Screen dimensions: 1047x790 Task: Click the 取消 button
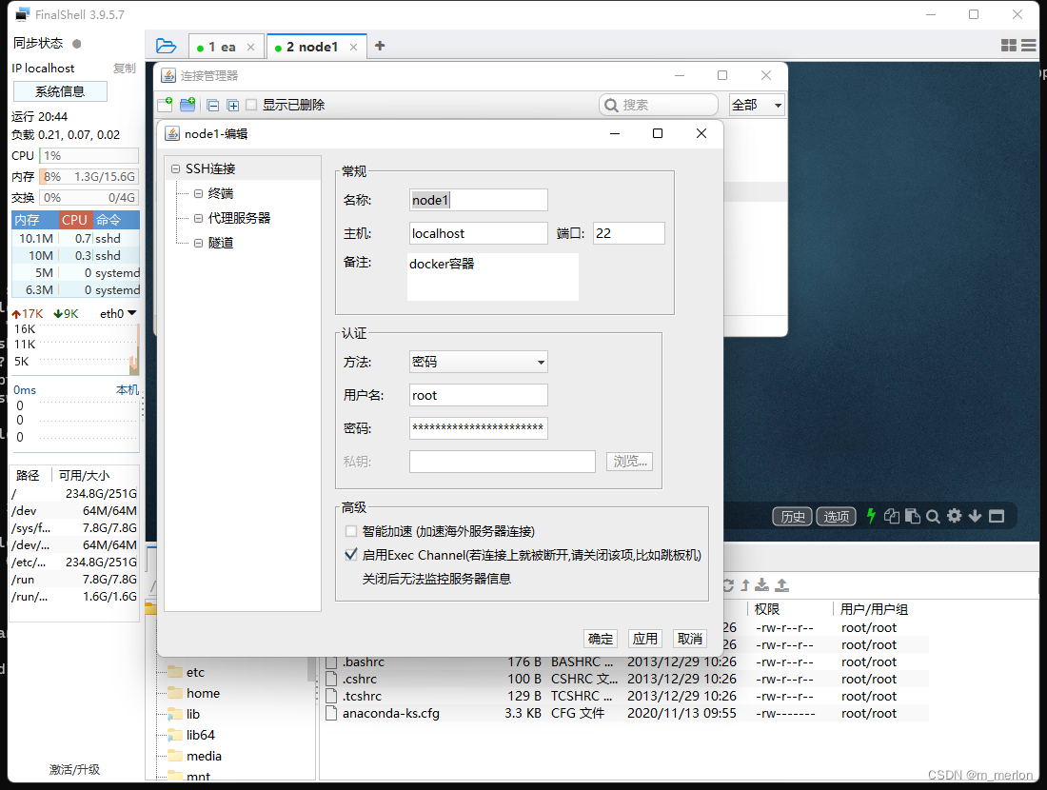689,639
